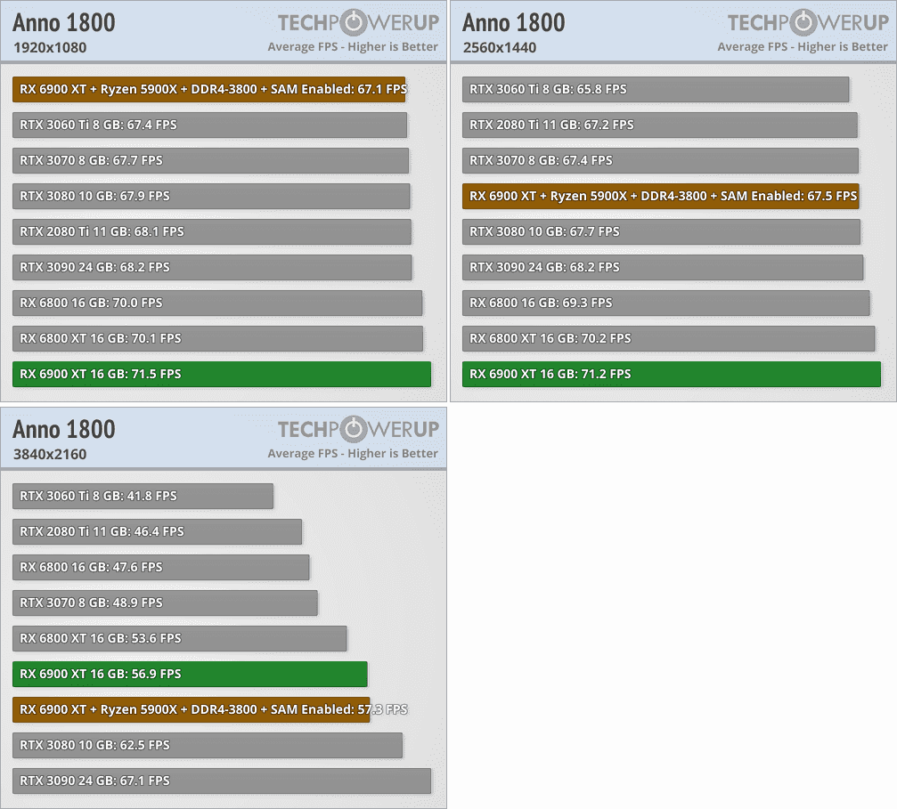Viewport: 897px width, 809px height.
Task: Click the RTX 3080 67.9 FPS bar
Action: 211,196
